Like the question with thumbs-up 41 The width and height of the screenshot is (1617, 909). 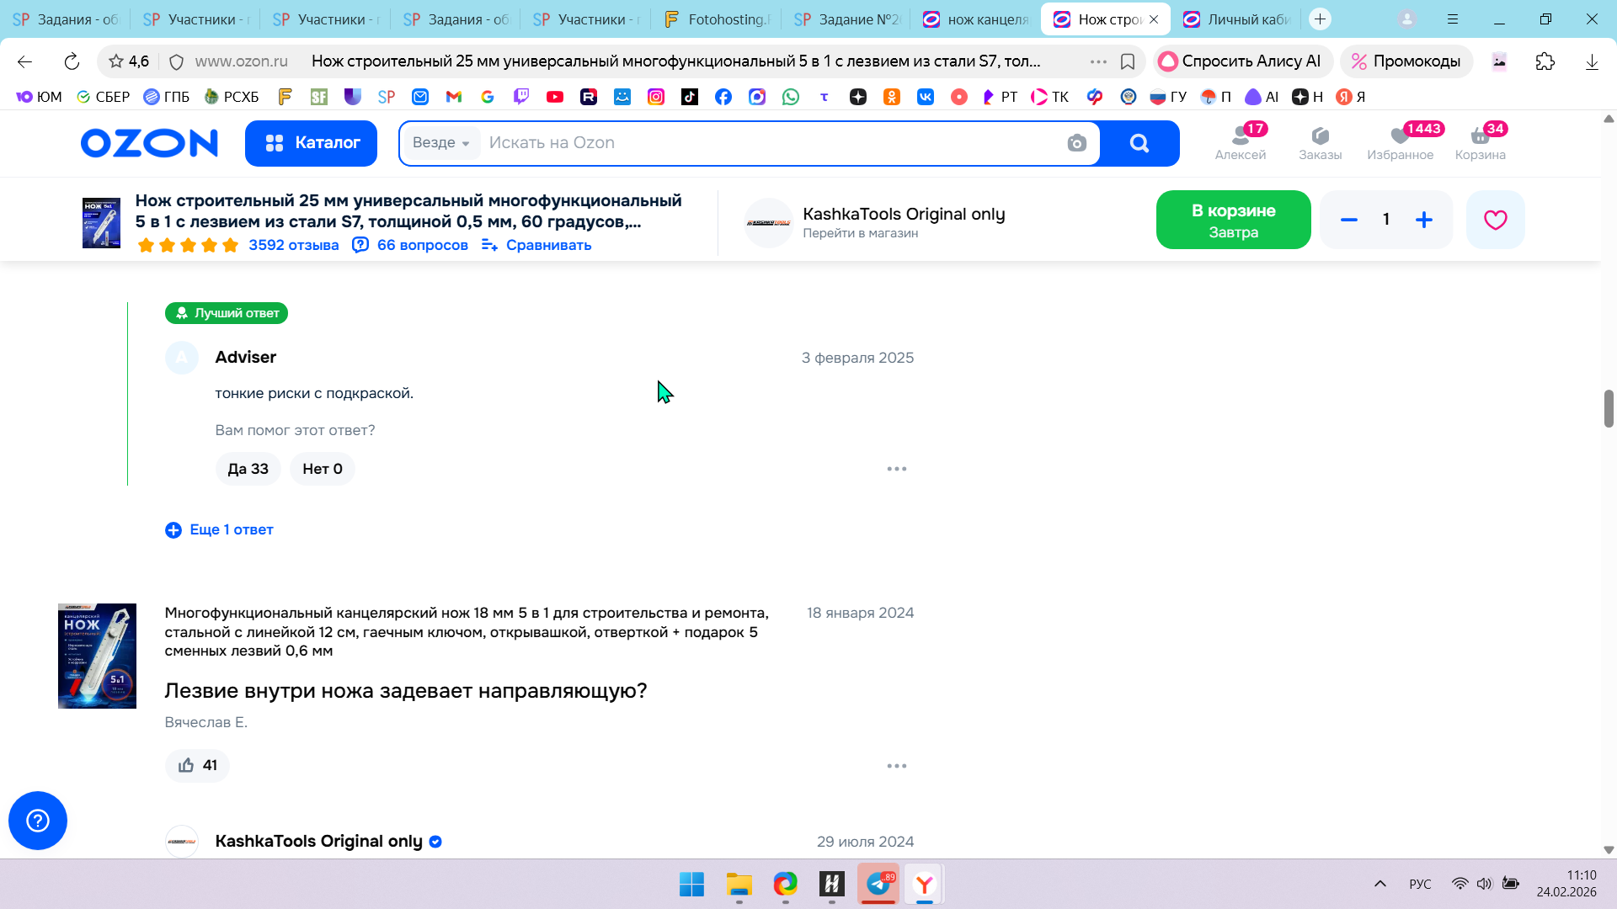[x=197, y=765]
